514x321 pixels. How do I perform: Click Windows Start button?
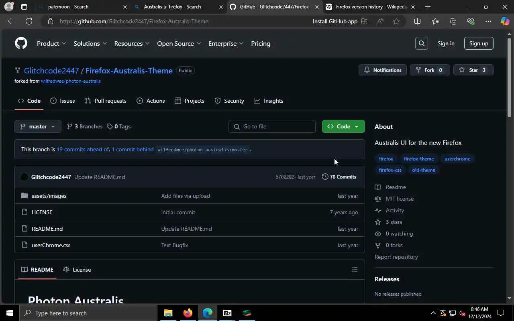(10, 313)
